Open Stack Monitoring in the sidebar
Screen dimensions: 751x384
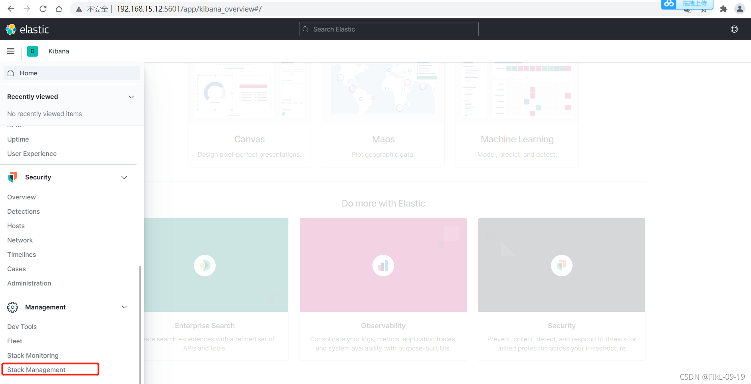point(33,355)
